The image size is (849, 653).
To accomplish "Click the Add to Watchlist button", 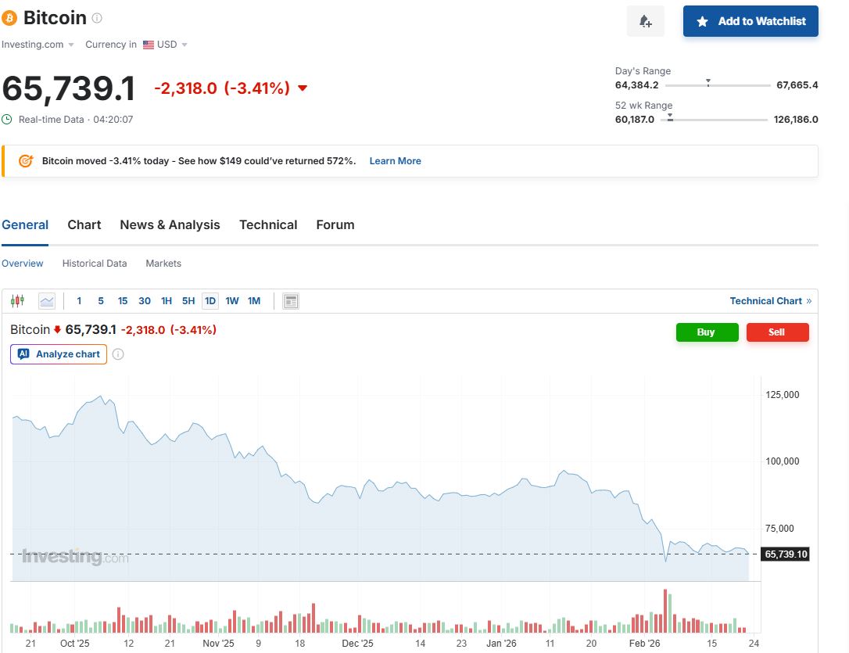I will tap(750, 21).
